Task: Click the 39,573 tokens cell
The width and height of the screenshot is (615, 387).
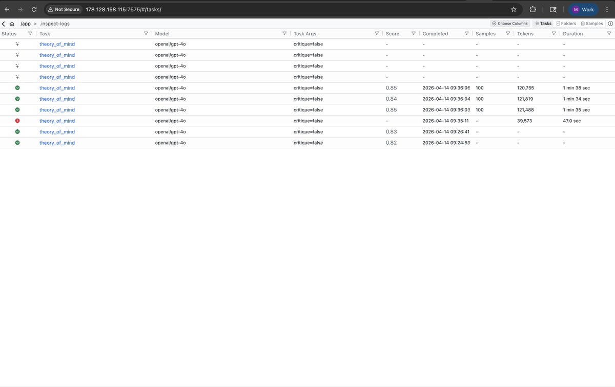Action: click(x=524, y=121)
